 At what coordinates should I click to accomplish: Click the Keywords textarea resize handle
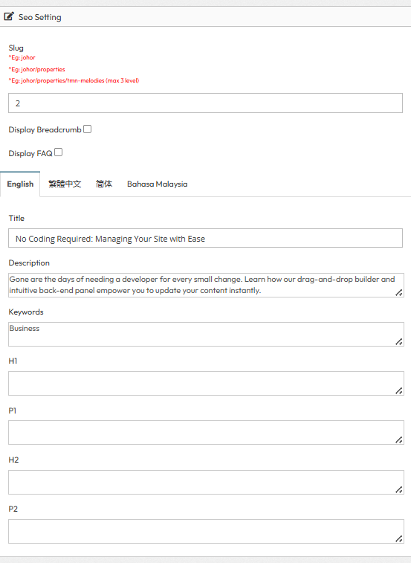(x=399, y=342)
